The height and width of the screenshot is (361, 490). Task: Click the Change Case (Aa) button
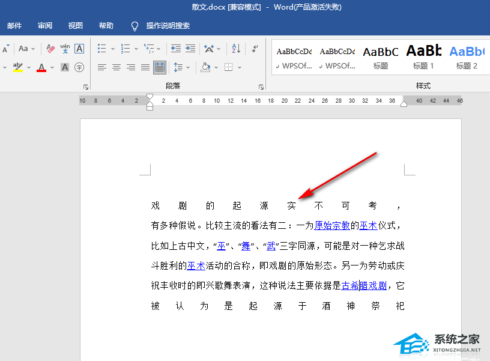point(23,49)
